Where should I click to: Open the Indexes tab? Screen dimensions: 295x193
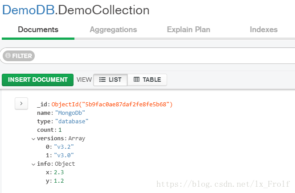point(263,29)
